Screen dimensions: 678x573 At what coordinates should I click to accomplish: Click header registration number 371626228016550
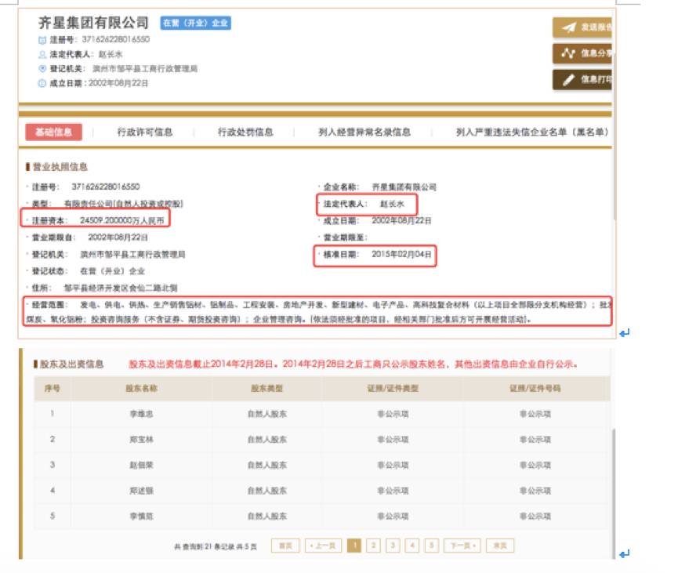pos(116,39)
